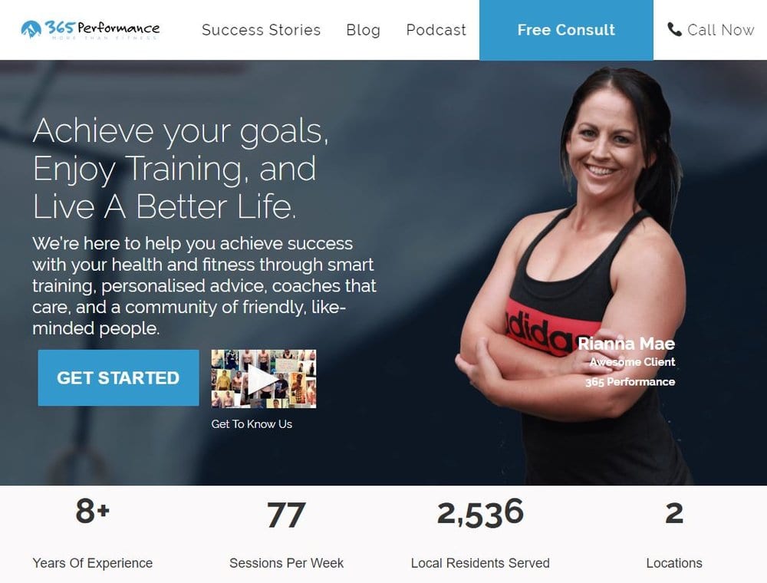The width and height of the screenshot is (767, 583).
Task: Click the Awesome Client caption text
Action: coord(632,362)
